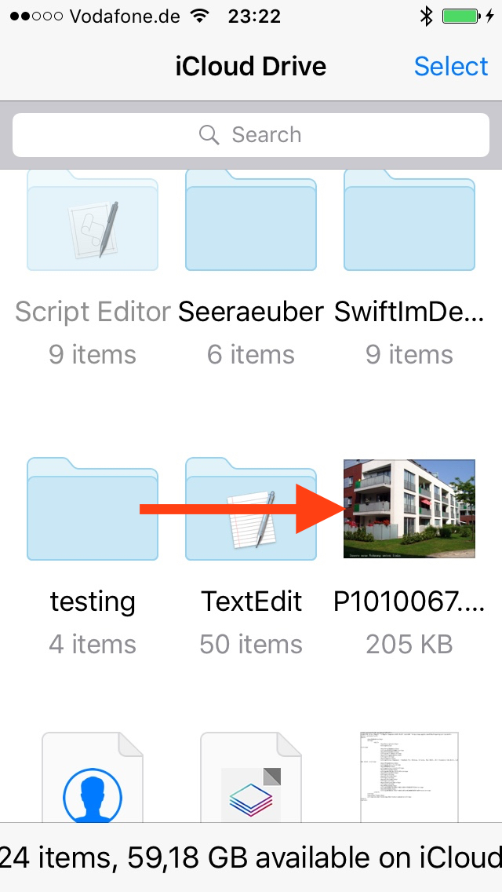This screenshot has width=502, height=892.
Task: Tap the Select button
Action: [x=451, y=67]
